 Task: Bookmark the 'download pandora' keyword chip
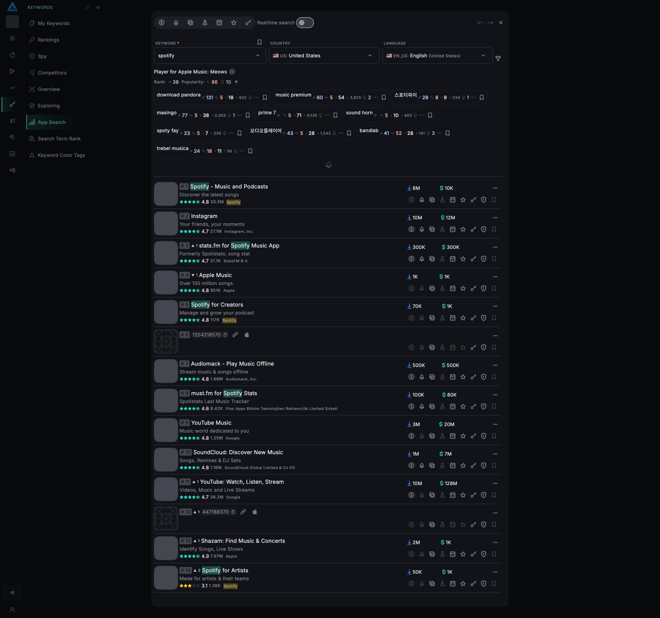tap(265, 98)
